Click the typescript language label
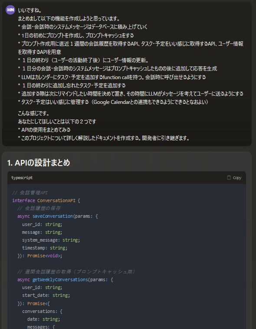 coord(22,178)
